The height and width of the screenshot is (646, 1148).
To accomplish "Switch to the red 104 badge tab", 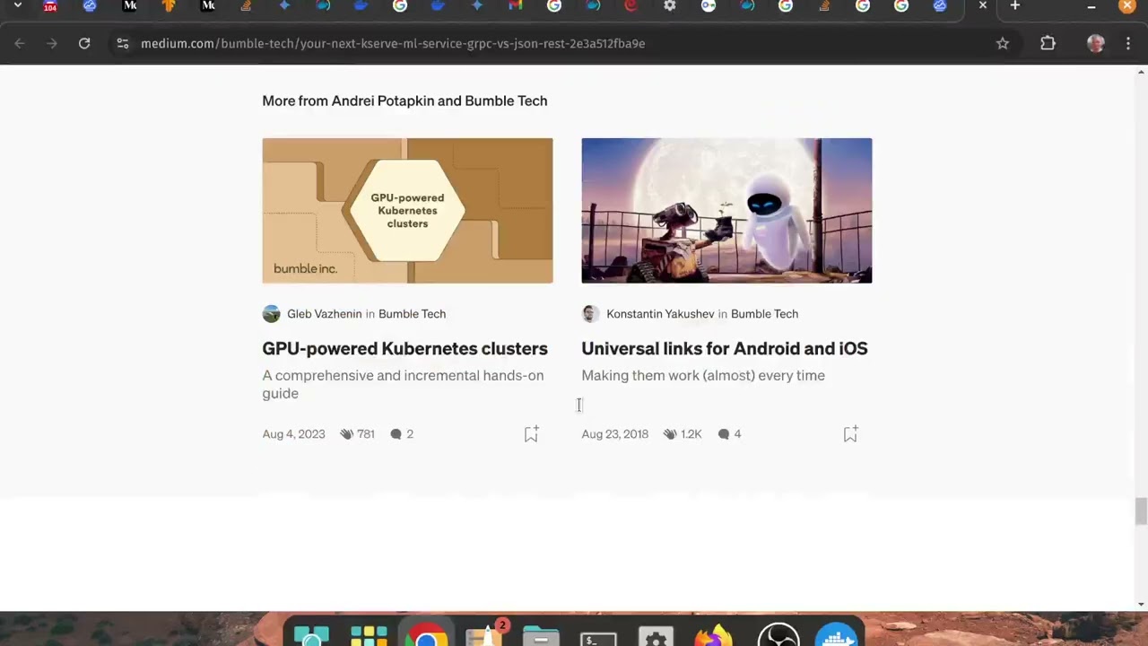I will click(x=50, y=5).
